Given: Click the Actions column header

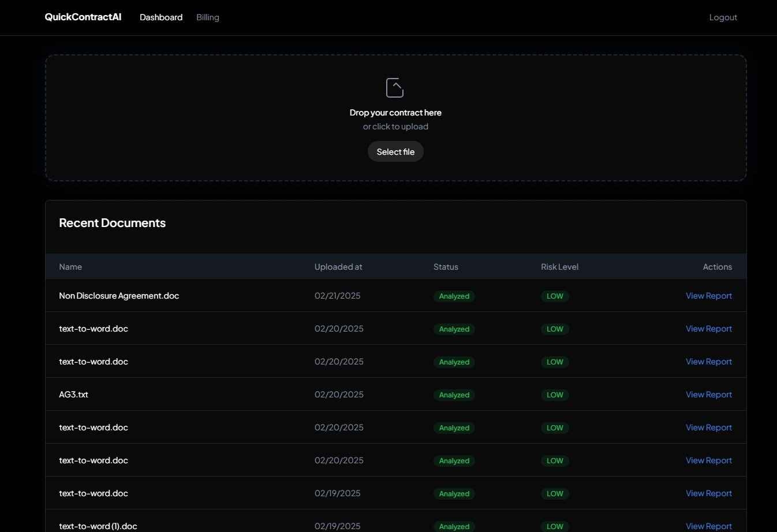Looking at the screenshot, I should [x=718, y=267].
